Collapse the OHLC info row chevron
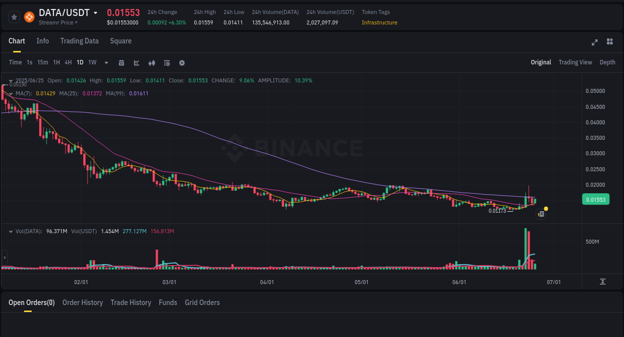 click(x=10, y=80)
